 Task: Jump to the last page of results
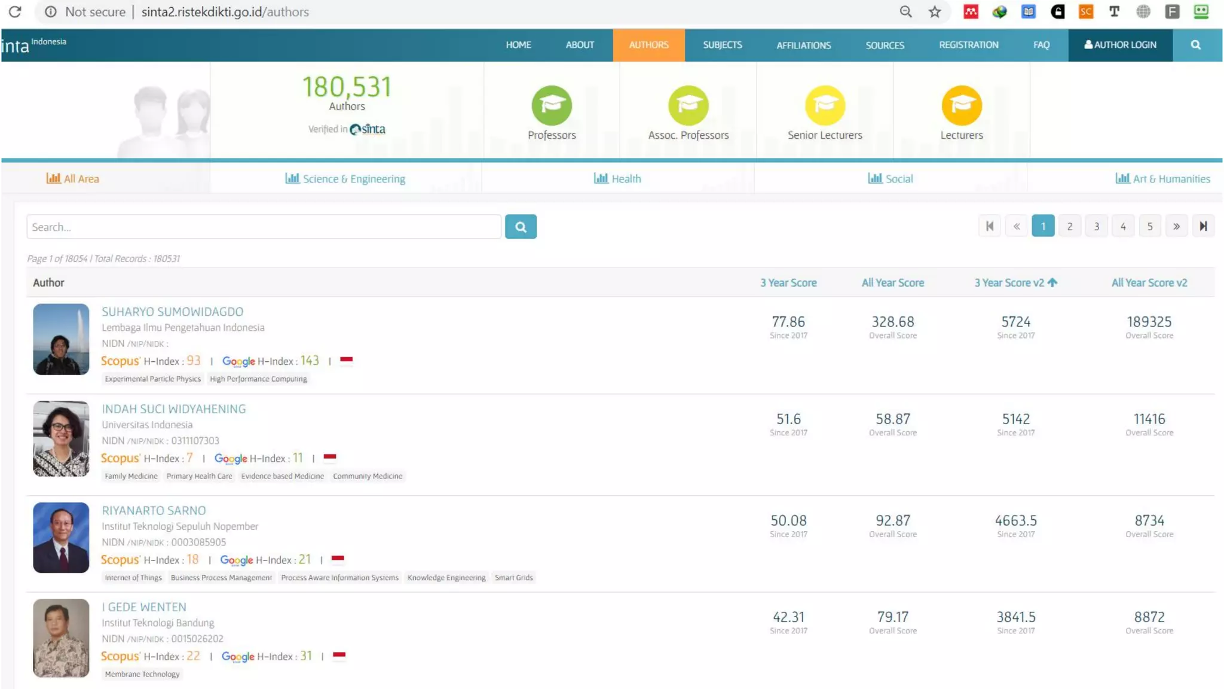(1203, 226)
